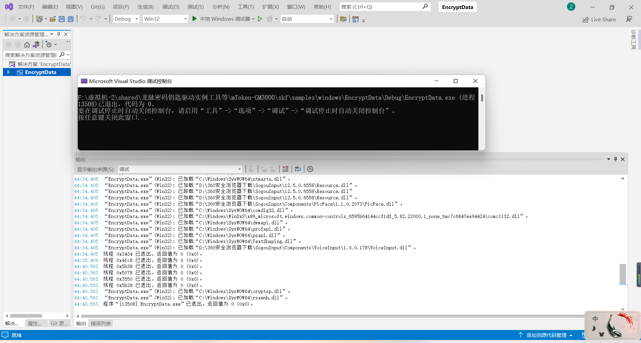
Task: Click the Save All double-disk icon
Action: coord(71,19)
